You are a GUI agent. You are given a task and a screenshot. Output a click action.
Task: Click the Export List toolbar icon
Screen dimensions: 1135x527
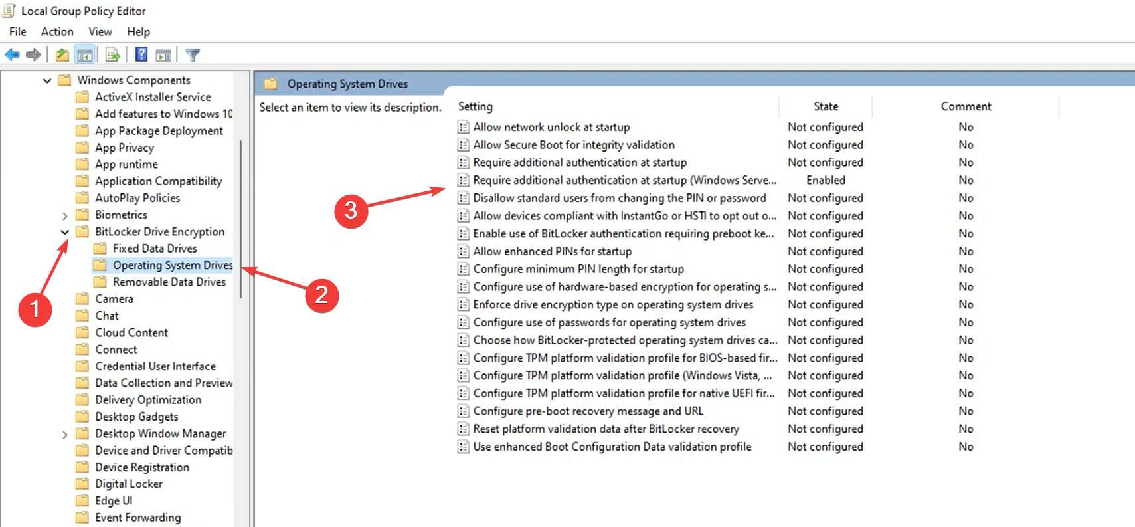point(112,54)
